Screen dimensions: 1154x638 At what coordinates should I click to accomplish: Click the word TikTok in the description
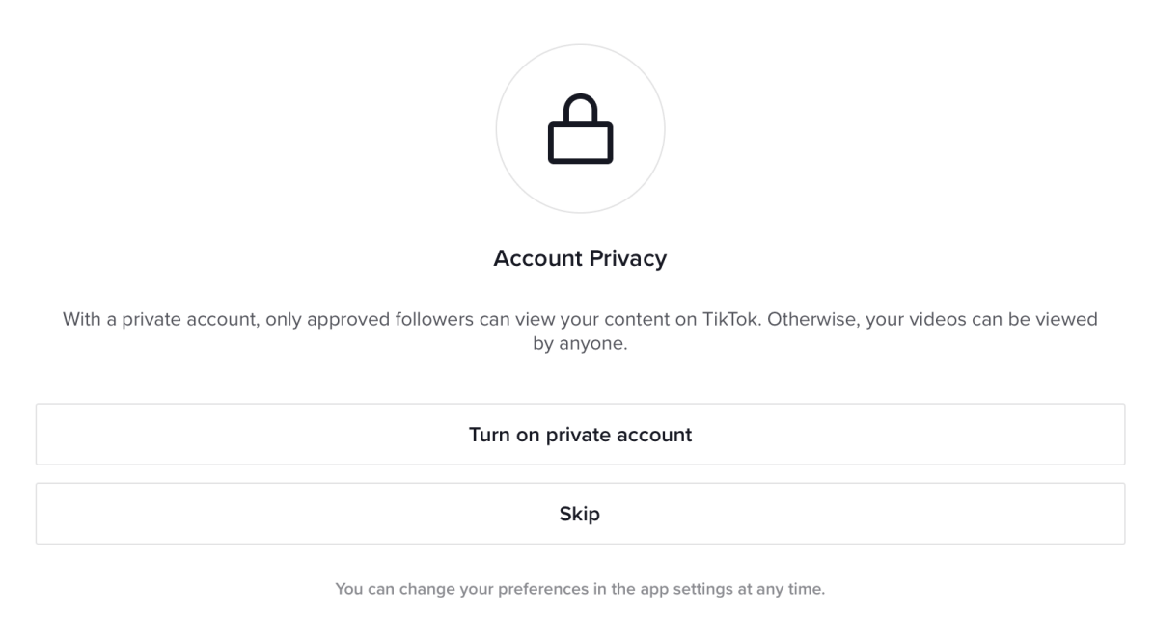pyautogui.click(x=731, y=319)
